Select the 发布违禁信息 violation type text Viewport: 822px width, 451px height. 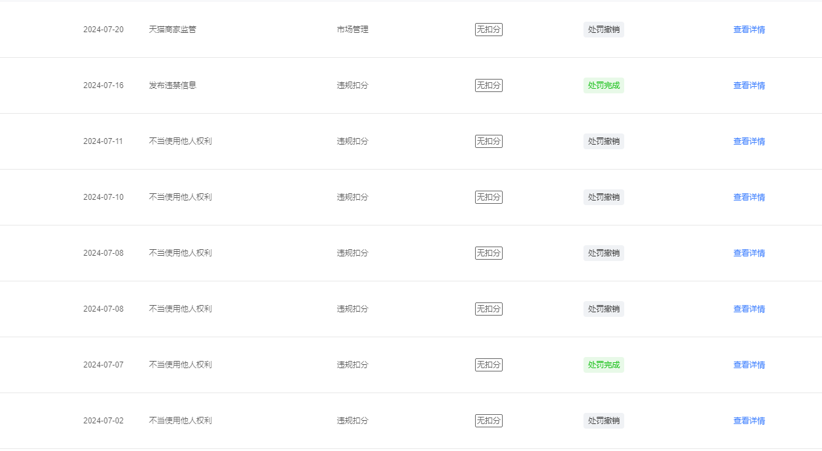tap(173, 85)
